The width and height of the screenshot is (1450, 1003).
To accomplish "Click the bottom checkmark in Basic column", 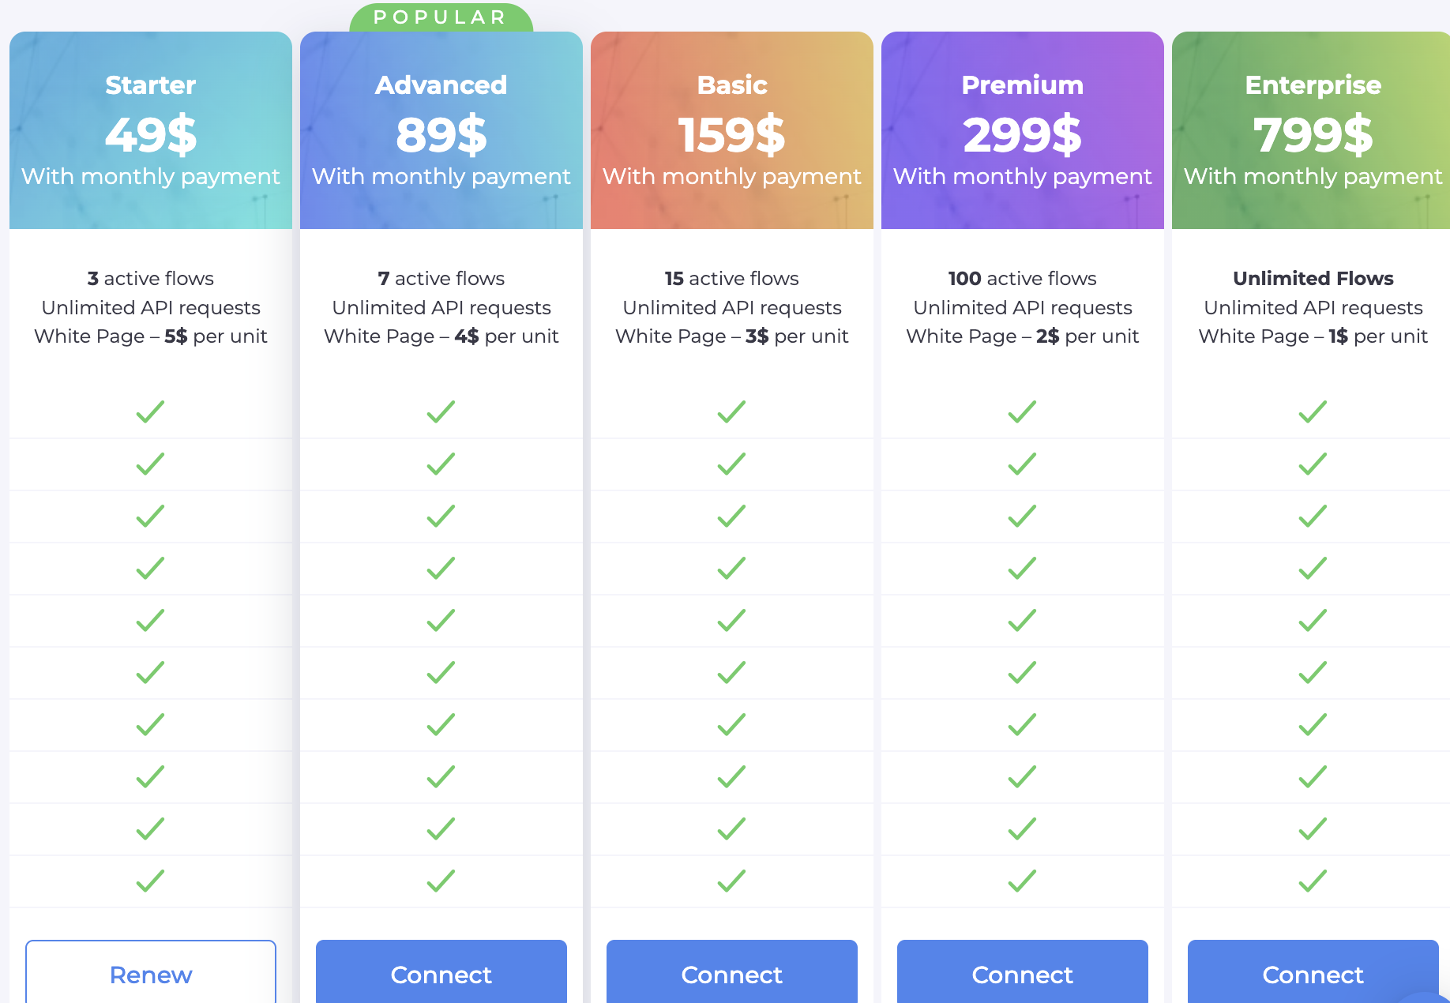I will click(731, 881).
